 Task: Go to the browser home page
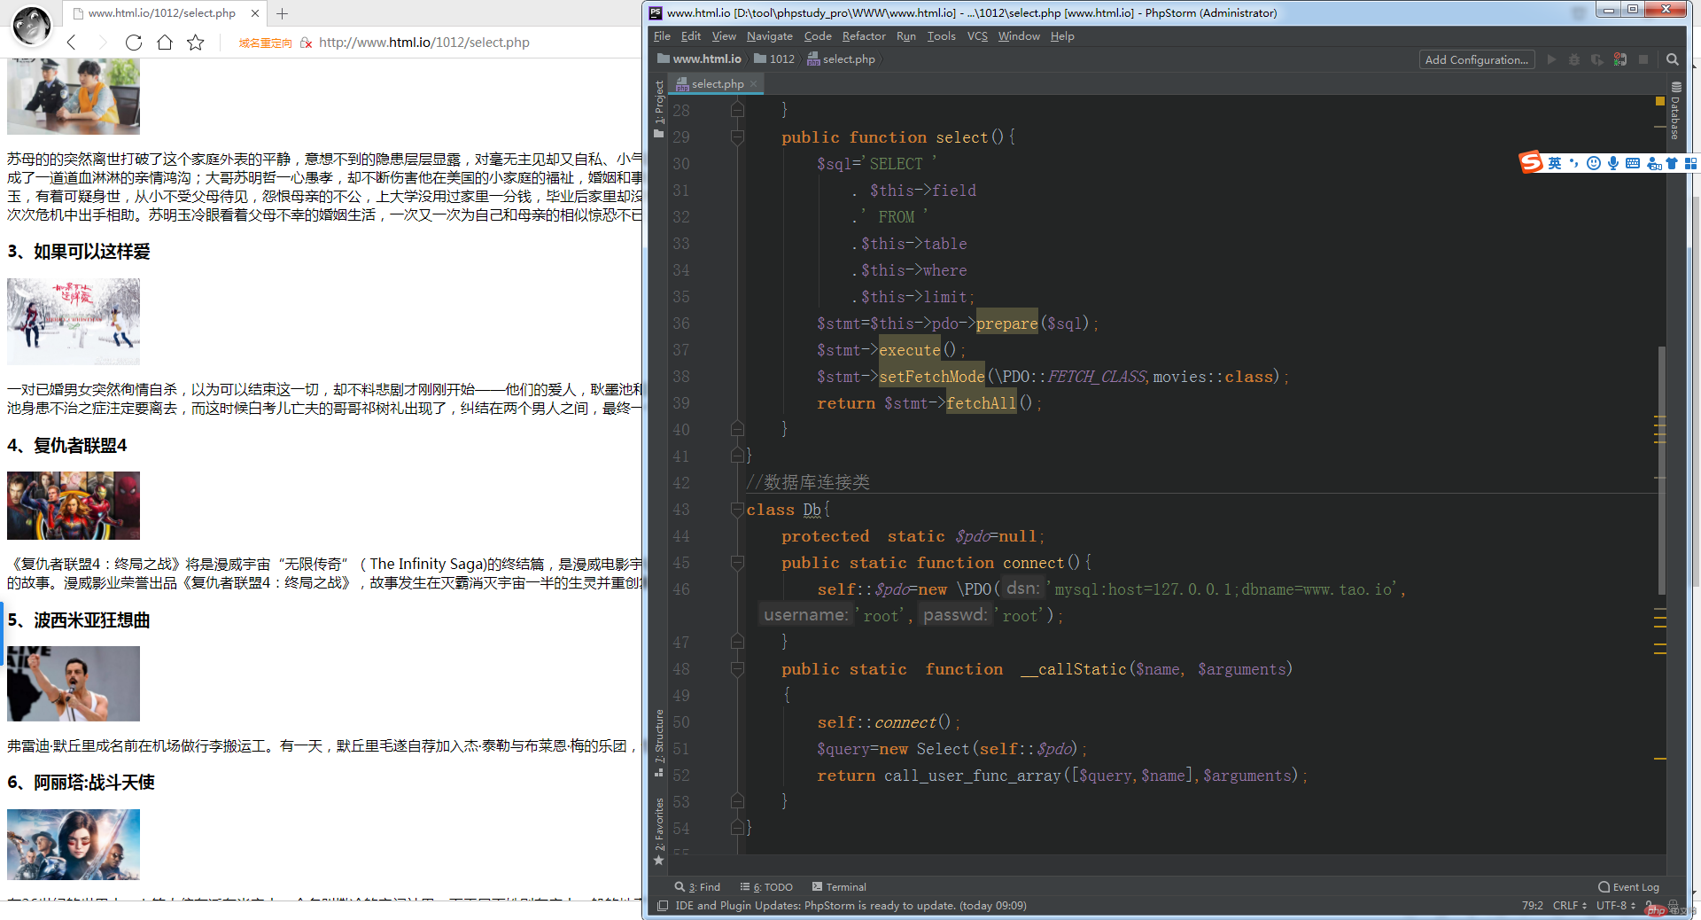pos(165,43)
